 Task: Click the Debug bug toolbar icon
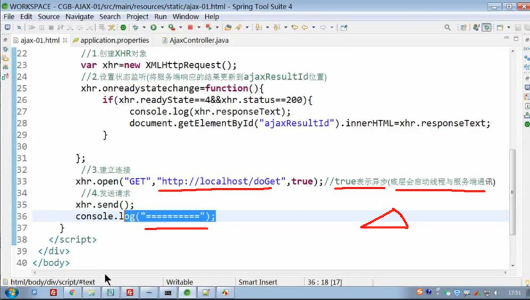136,28
